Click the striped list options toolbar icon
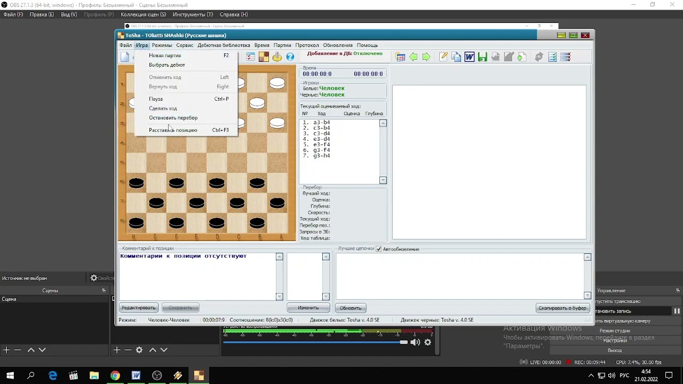The width and height of the screenshot is (683, 384). point(566,57)
